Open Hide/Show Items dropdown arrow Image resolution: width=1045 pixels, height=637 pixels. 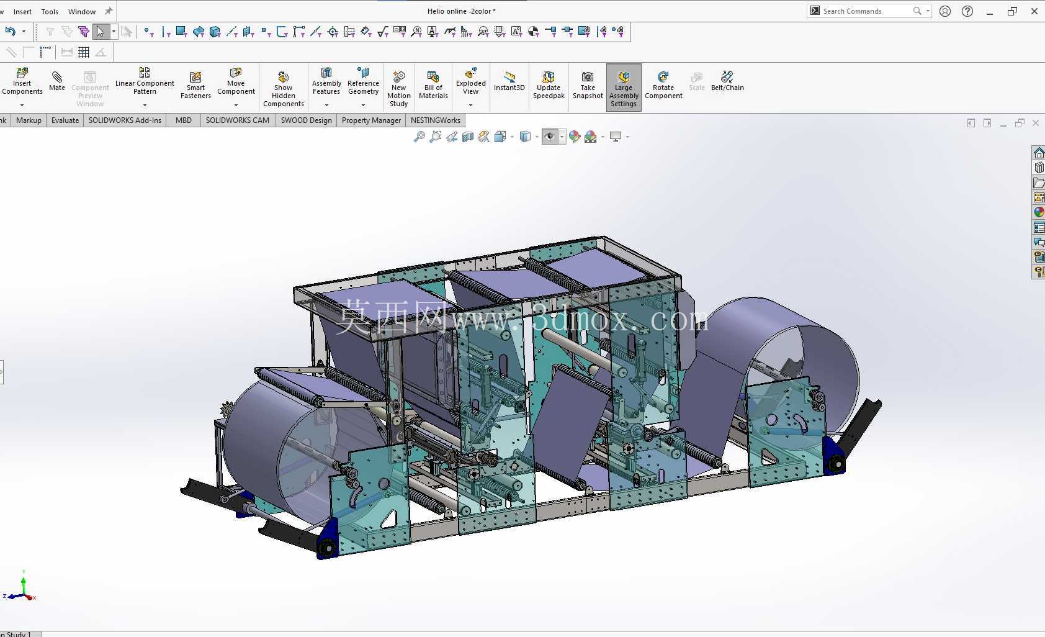tap(562, 137)
